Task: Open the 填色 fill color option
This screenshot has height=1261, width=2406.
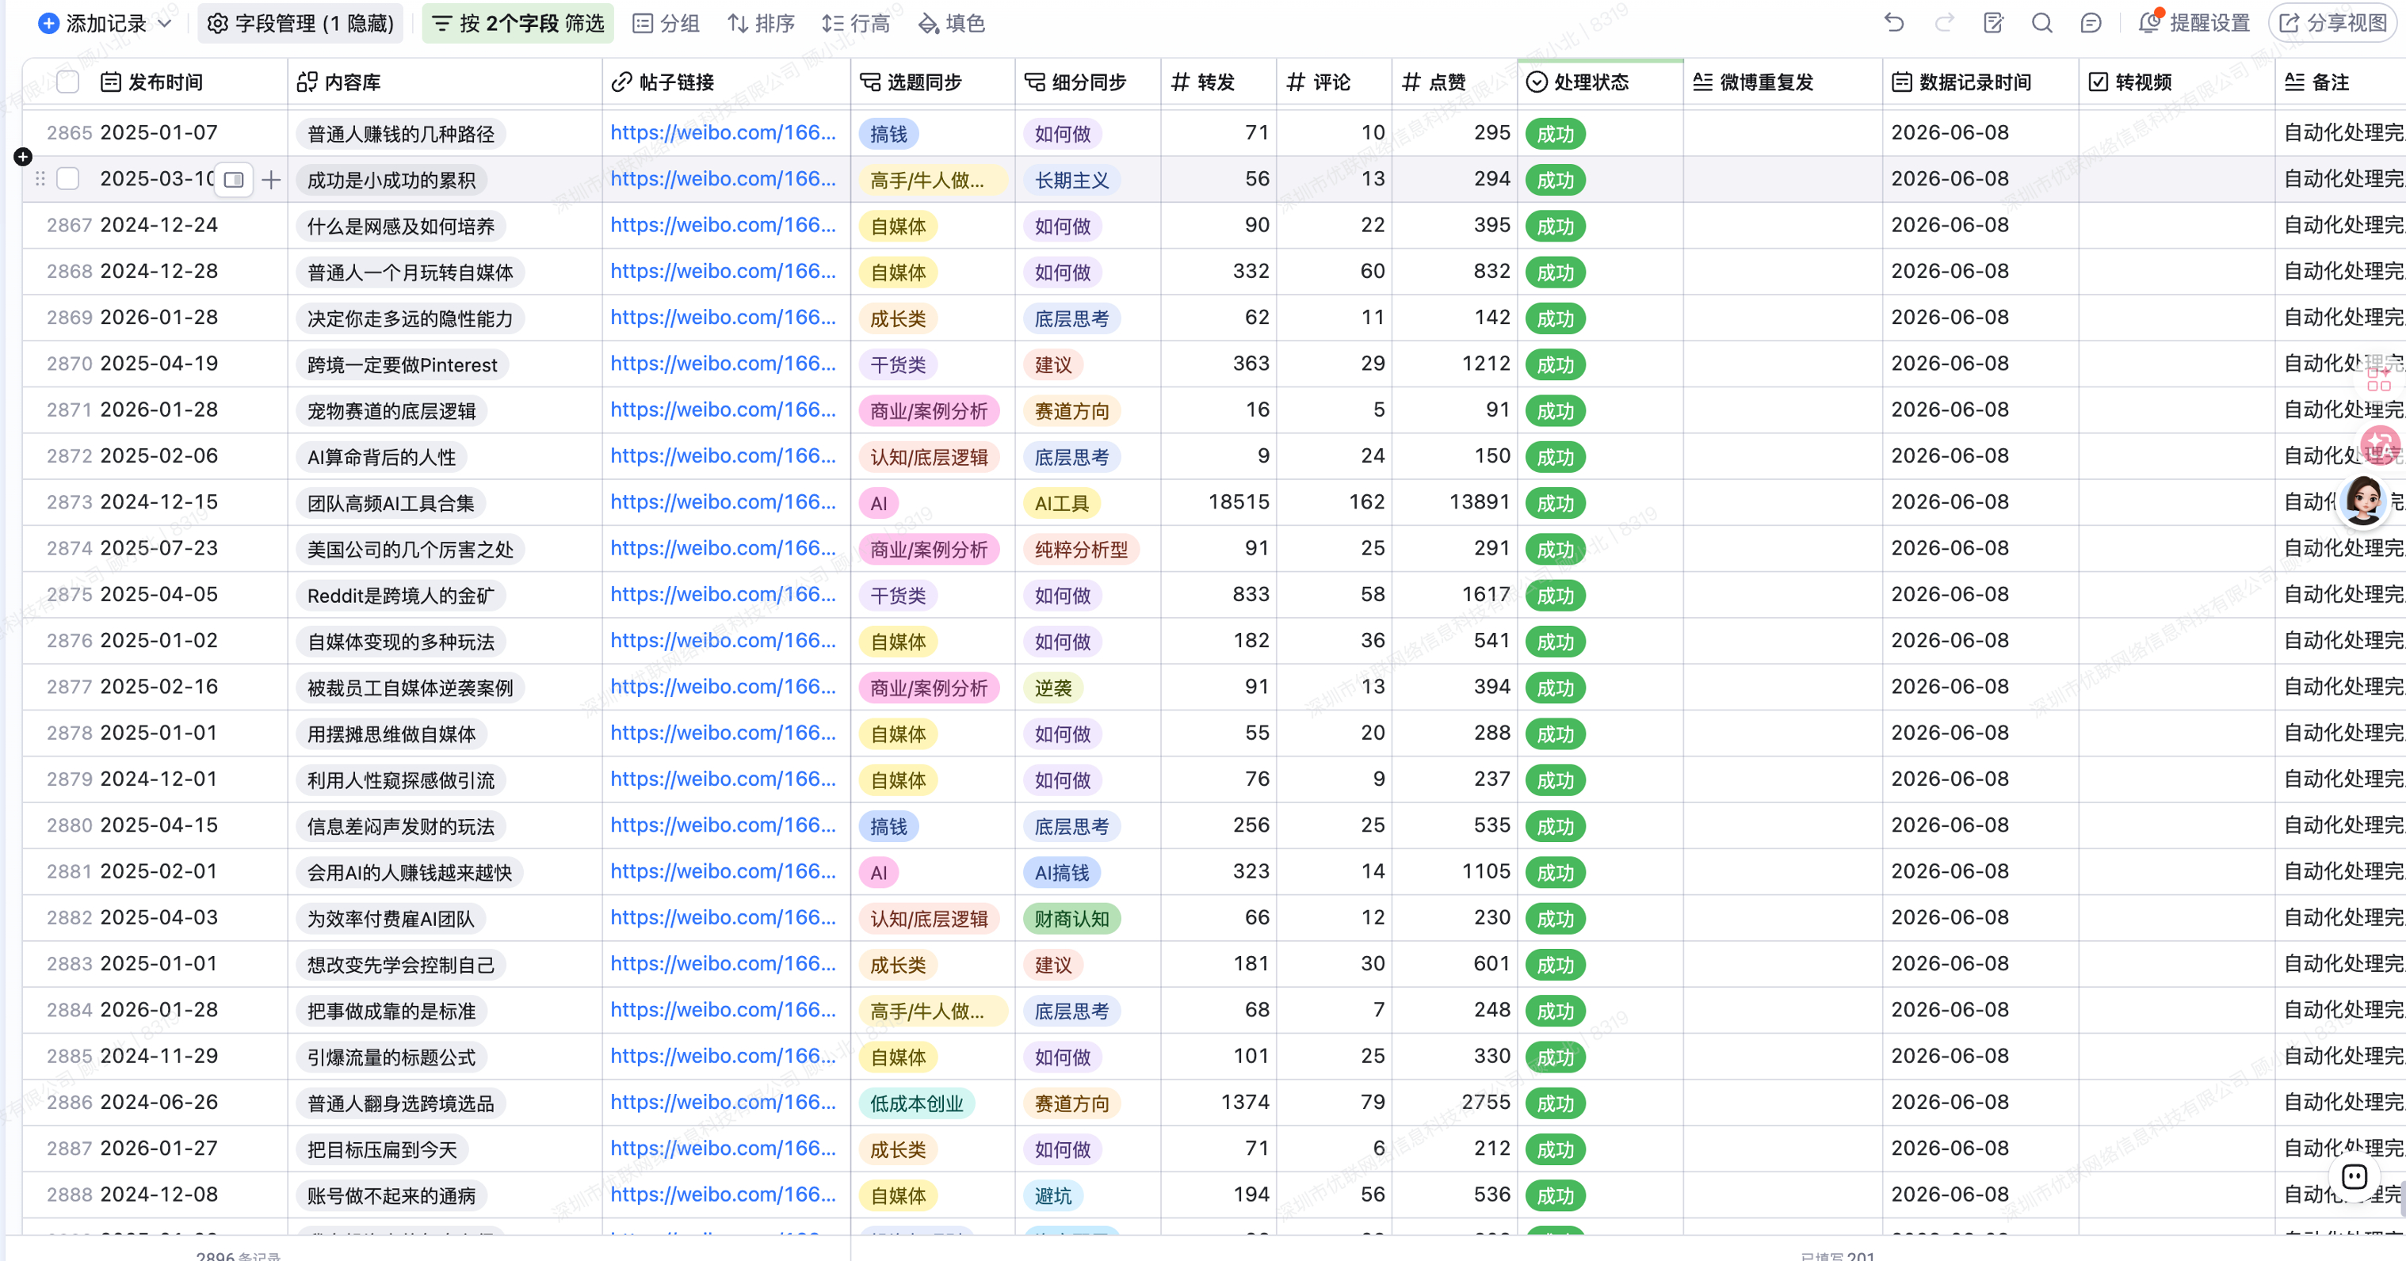Action: pyautogui.click(x=952, y=23)
